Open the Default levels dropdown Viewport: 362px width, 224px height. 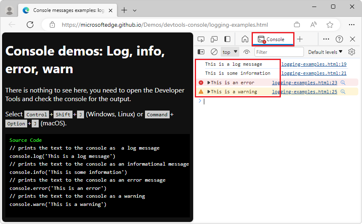(325, 52)
